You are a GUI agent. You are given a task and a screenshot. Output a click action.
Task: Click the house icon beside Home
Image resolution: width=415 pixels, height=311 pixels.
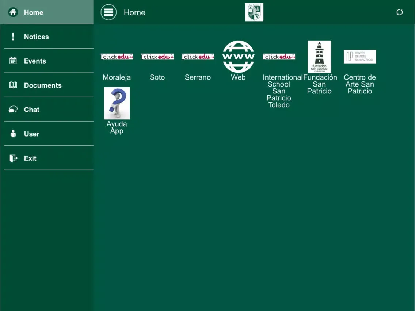coord(13,12)
